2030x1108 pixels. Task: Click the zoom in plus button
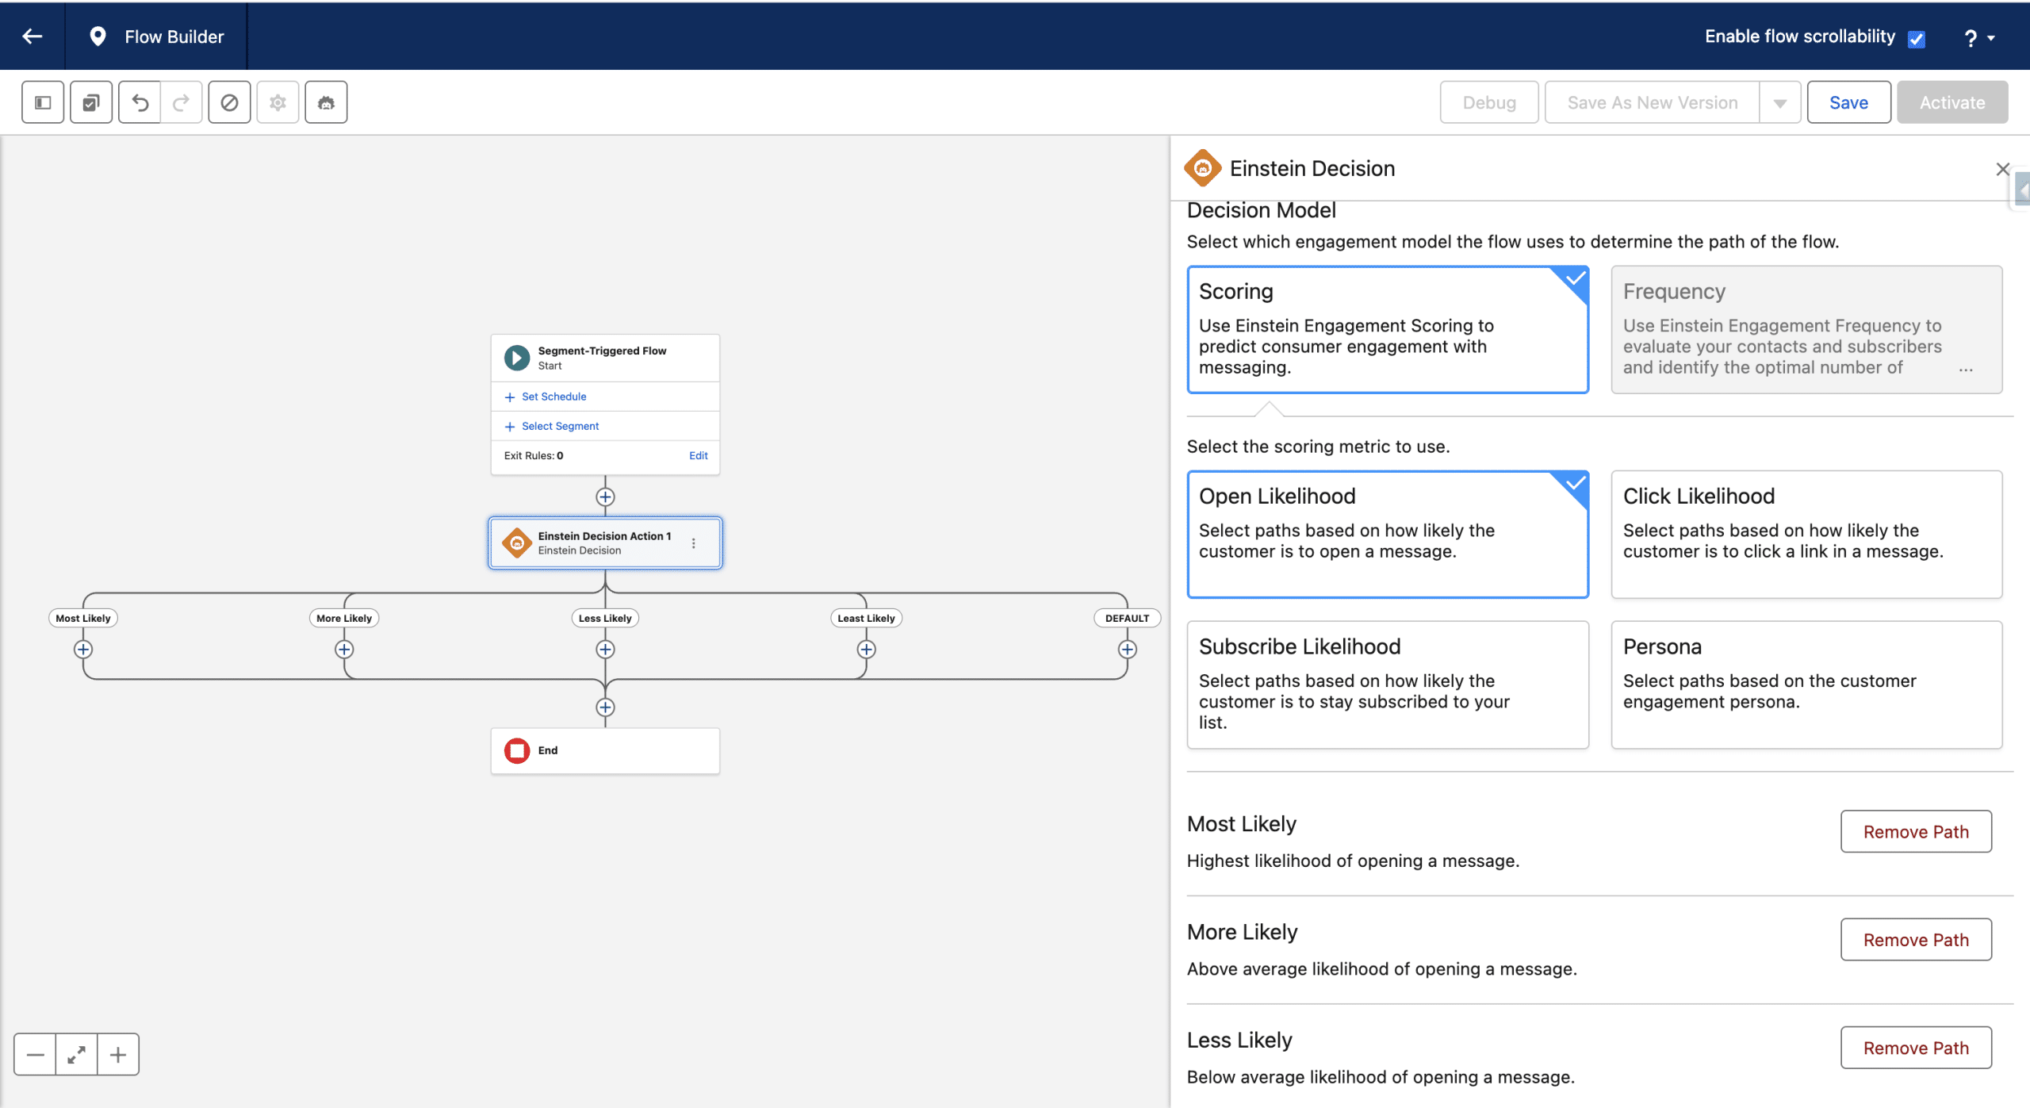point(118,1055)
